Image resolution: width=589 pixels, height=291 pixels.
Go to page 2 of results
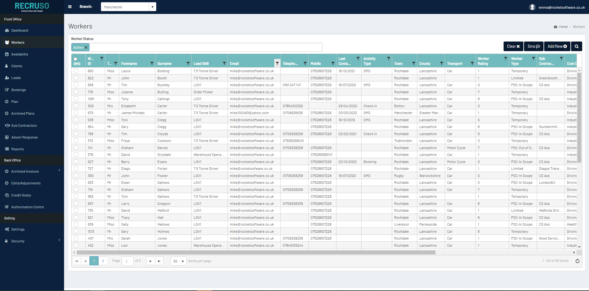point(103,261)
